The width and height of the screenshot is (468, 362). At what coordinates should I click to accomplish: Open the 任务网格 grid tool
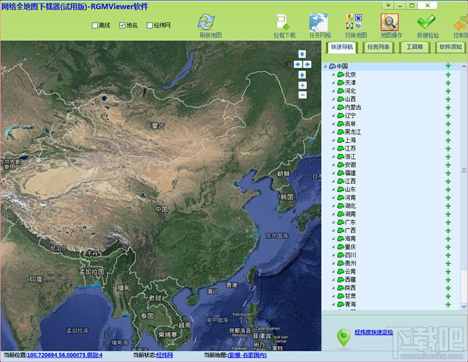[318, 22]
